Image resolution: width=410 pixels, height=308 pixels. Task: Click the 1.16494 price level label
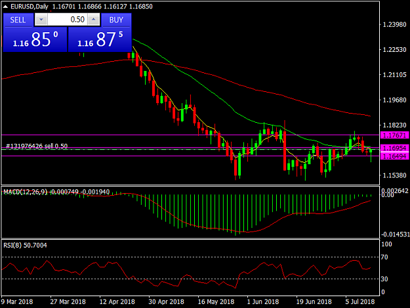coord(394,156)
